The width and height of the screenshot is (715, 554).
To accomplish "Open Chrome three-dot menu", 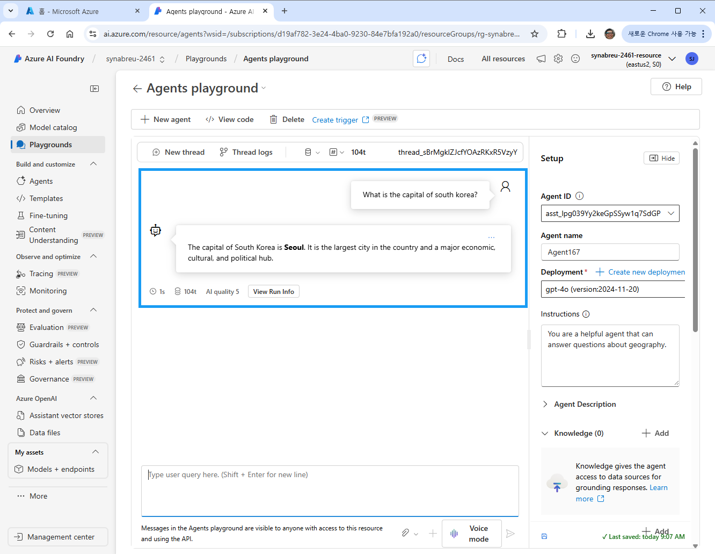I will pyautogui.click(x=703, y=34).
